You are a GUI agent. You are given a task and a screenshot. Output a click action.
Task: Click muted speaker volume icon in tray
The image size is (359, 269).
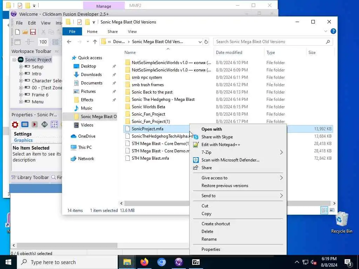[313, 262]
